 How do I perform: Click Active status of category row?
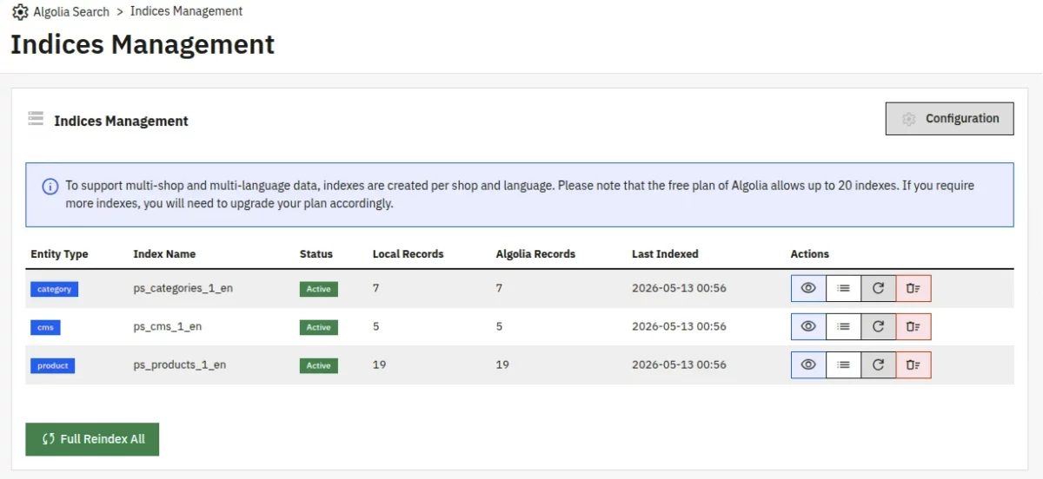(x=318, y=289)
